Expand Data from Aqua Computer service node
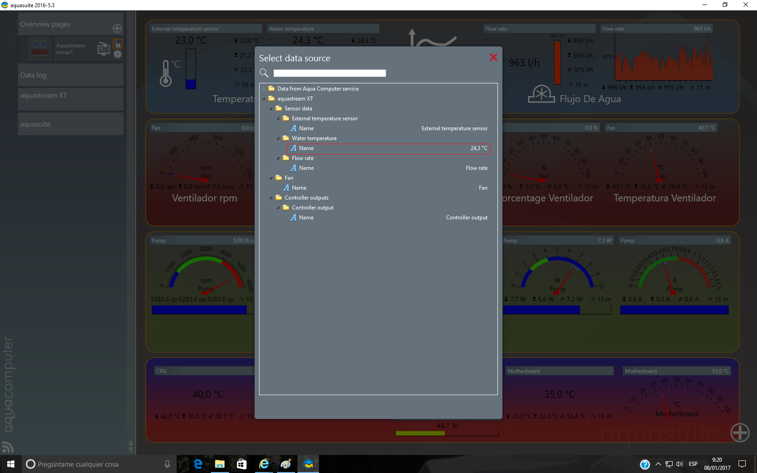 click(x=264, y=89)
